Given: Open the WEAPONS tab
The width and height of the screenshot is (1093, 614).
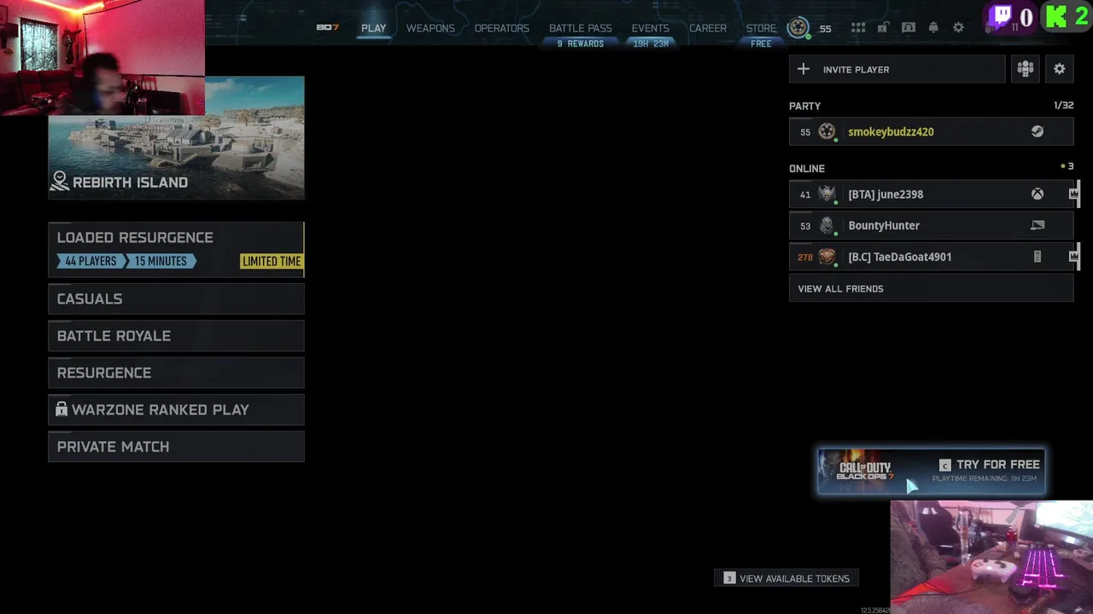Looking at the screenshot, I should coord(430,28).
